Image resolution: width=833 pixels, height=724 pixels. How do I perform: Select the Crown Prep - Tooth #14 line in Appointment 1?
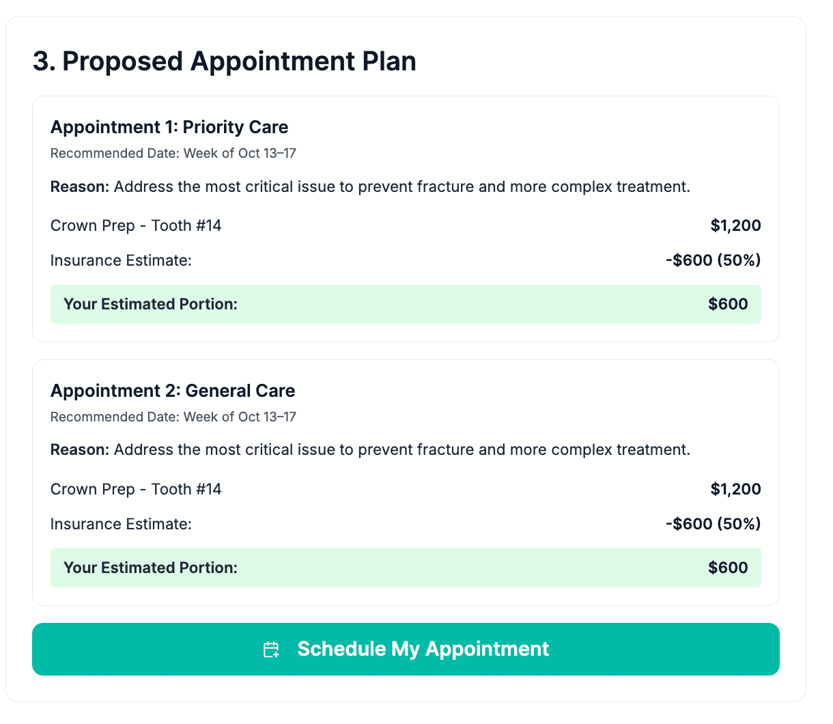coord(136,225)
